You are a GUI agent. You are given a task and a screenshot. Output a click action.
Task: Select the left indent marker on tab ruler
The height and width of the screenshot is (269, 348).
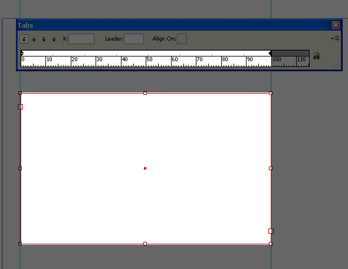click(x=22, y=53)
